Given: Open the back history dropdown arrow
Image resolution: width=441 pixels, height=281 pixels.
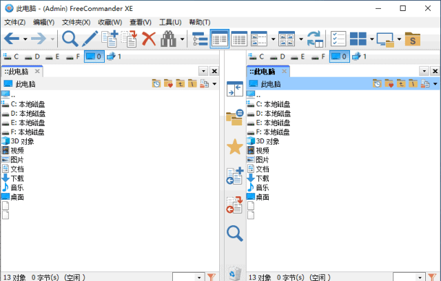Looking at the screenshot, I should tap(25, 39).
